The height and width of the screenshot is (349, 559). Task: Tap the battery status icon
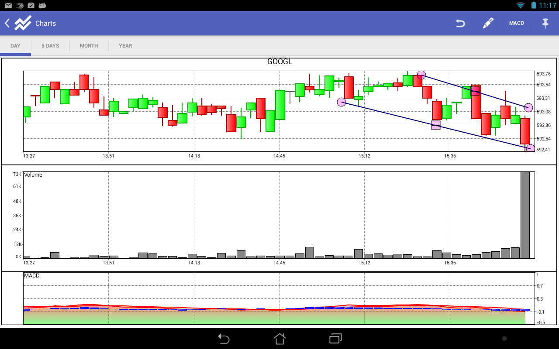coord(533,5)
